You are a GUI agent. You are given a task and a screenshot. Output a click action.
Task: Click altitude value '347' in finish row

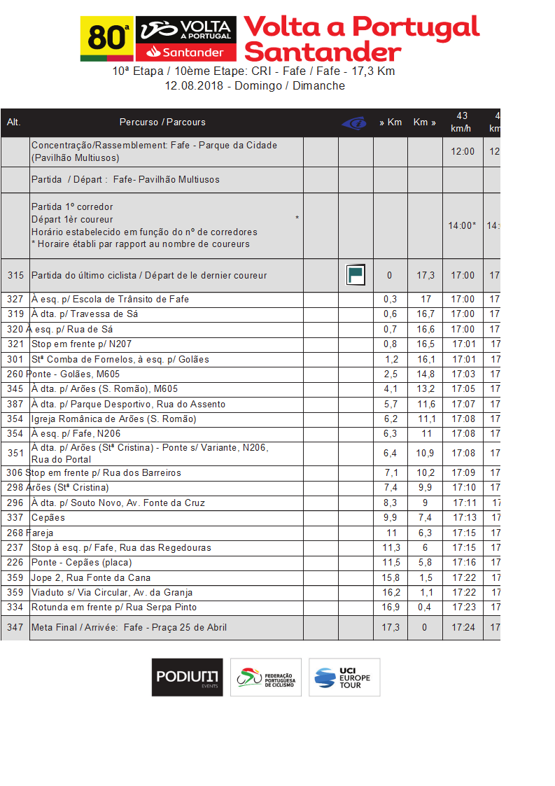coord(15,627)
